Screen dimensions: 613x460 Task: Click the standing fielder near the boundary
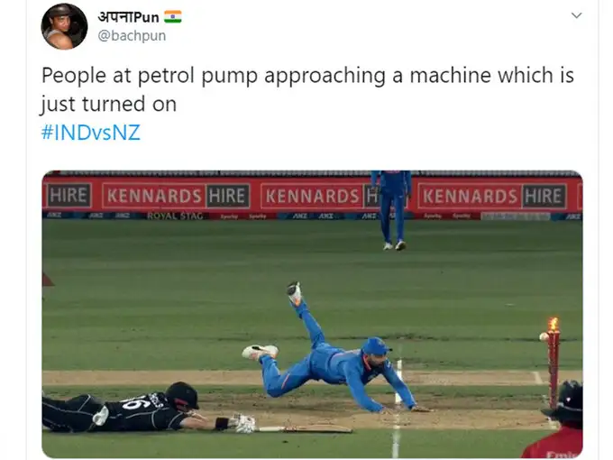click(x=391, y=210)
